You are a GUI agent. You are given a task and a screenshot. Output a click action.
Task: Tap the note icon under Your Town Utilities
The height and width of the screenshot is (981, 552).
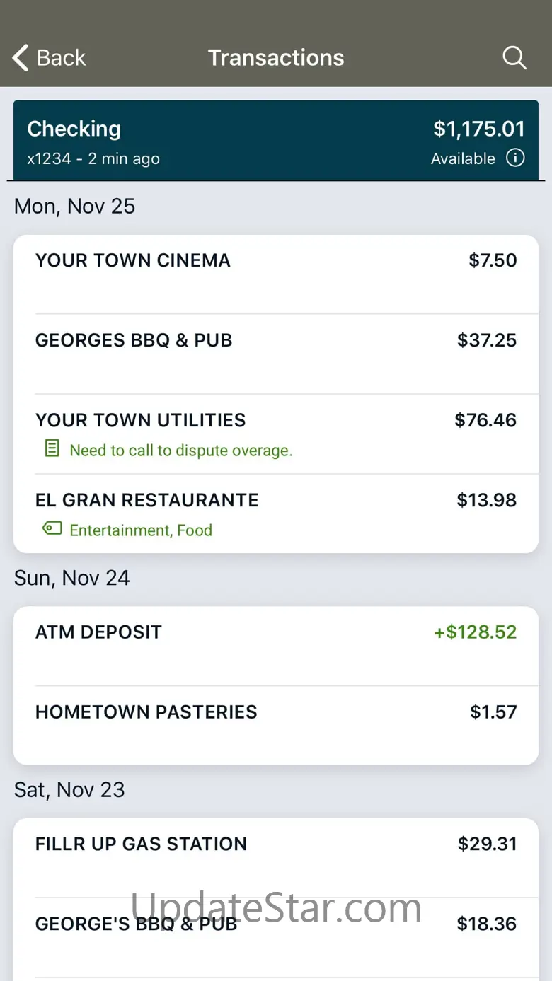(x=52, y=448)
